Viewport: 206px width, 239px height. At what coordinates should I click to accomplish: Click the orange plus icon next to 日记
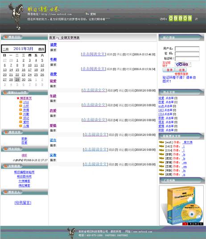click(x=21, y=118)
